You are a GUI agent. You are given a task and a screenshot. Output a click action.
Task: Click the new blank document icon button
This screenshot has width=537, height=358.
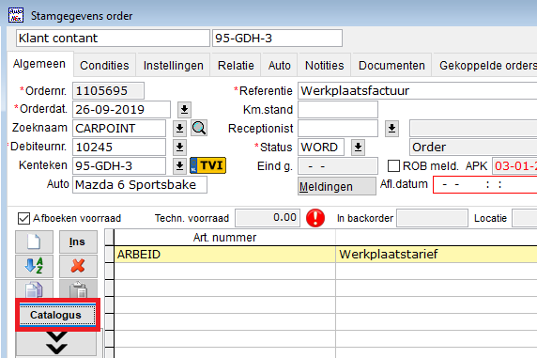coord(34,241)
